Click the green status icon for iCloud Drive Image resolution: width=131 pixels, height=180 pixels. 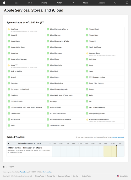[x=48, y=59]
